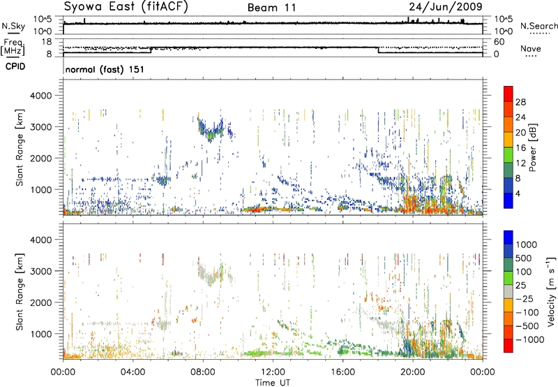Click the '4000' tick on power panel

tap(40, 96)
